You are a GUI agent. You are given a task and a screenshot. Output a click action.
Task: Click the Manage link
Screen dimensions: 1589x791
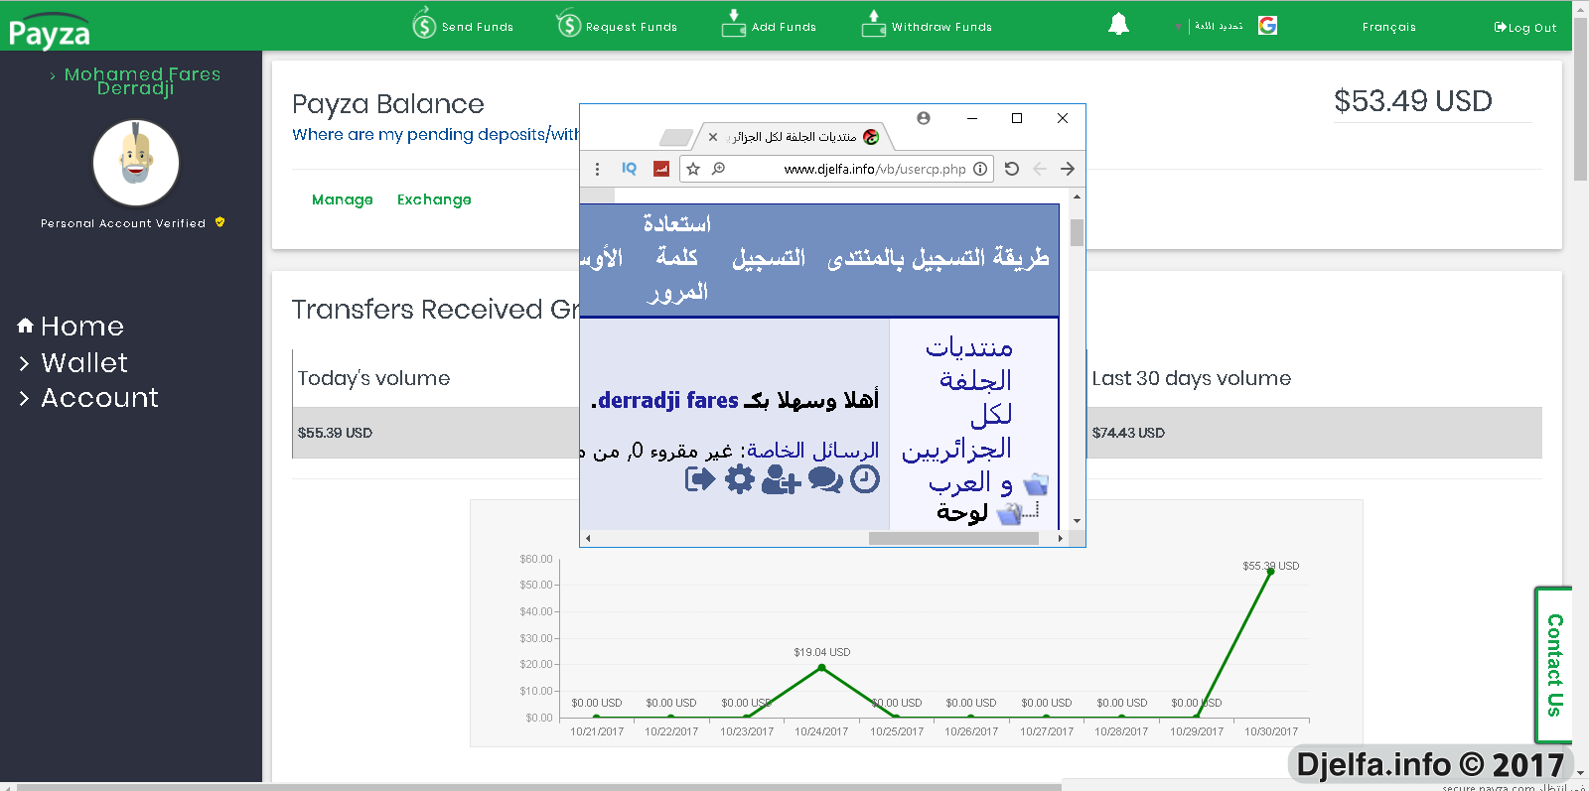(x=343, y=199)
